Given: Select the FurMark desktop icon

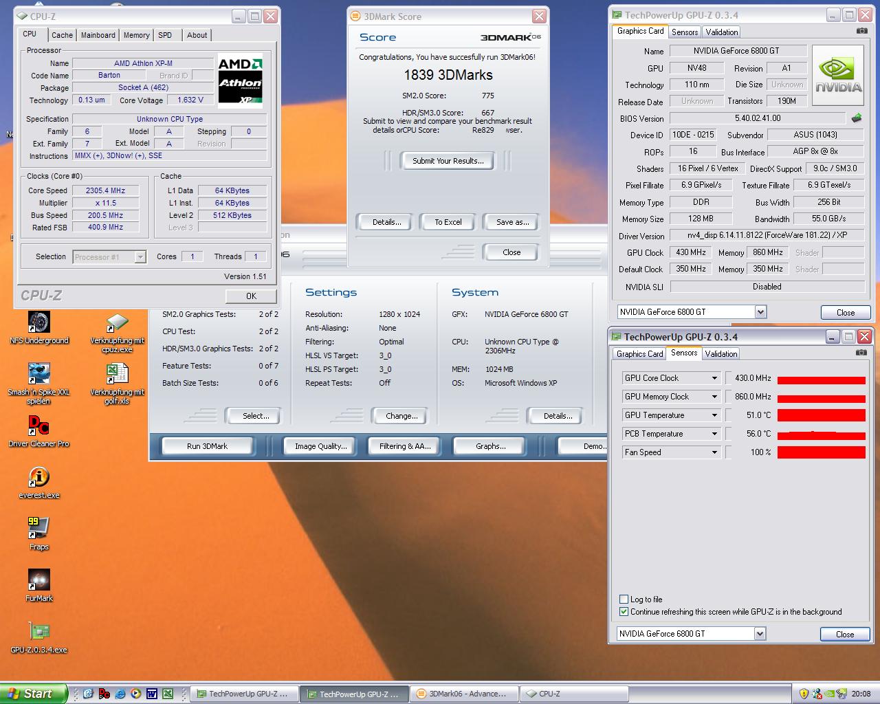Looking at the screenshot, I should 38,586.
